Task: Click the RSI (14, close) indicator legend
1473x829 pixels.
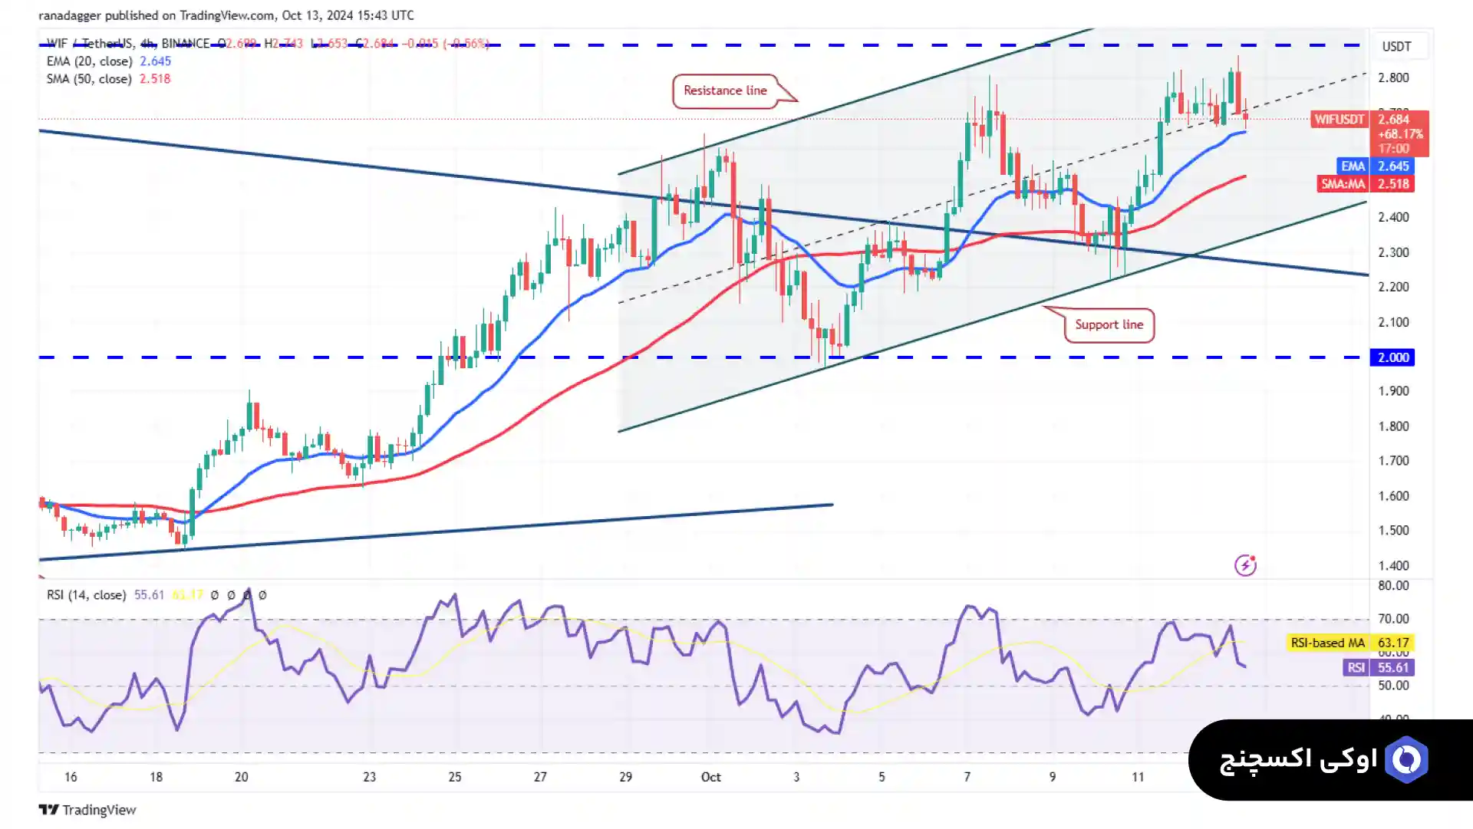Action: (86, 595)
